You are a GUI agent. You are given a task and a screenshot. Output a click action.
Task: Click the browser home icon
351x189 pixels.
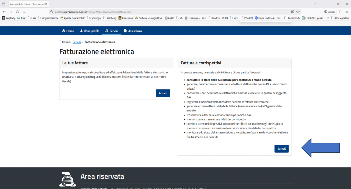(24, 12)
